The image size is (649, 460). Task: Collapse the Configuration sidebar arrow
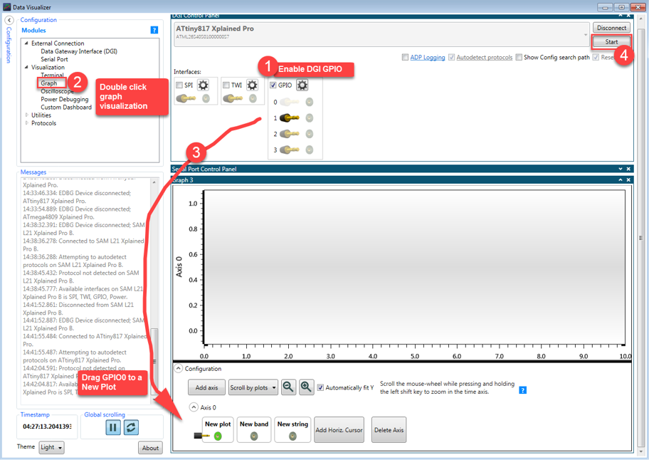9,20
